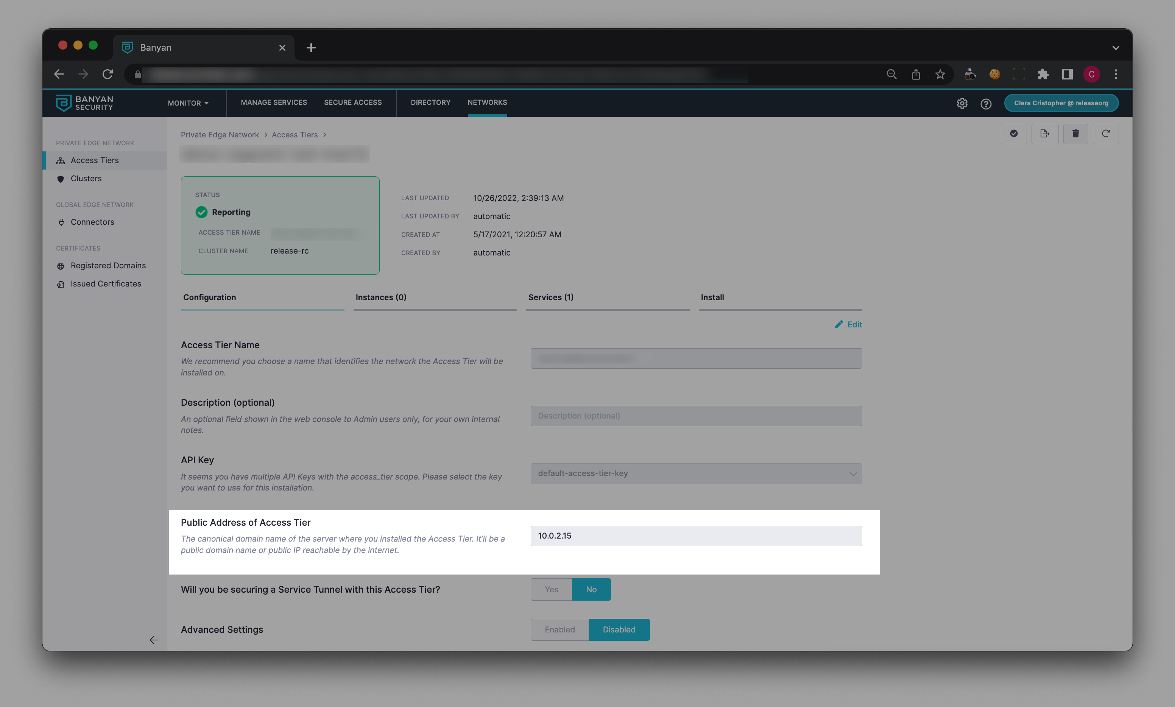Open the MONITOR dropdown menu
The height and width of the screenshot is (707, 1175).
[x=188, y=103]
